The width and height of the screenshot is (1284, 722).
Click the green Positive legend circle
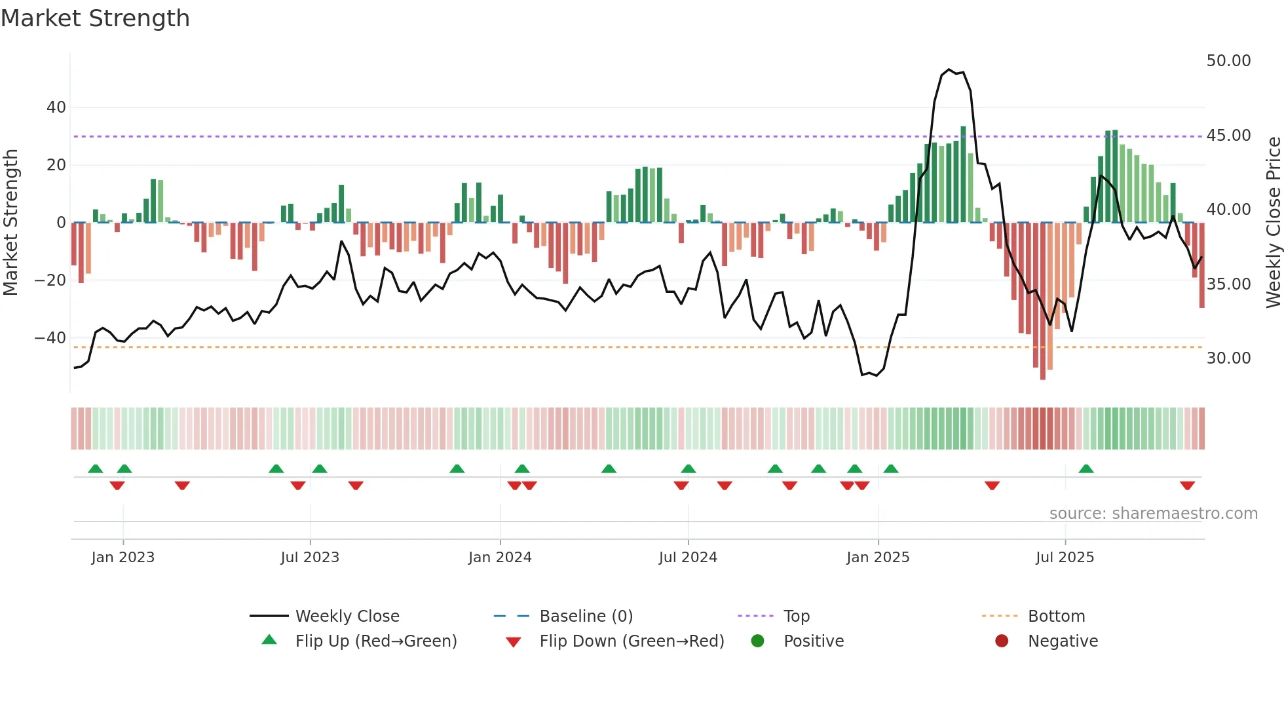tap(758, 641)
